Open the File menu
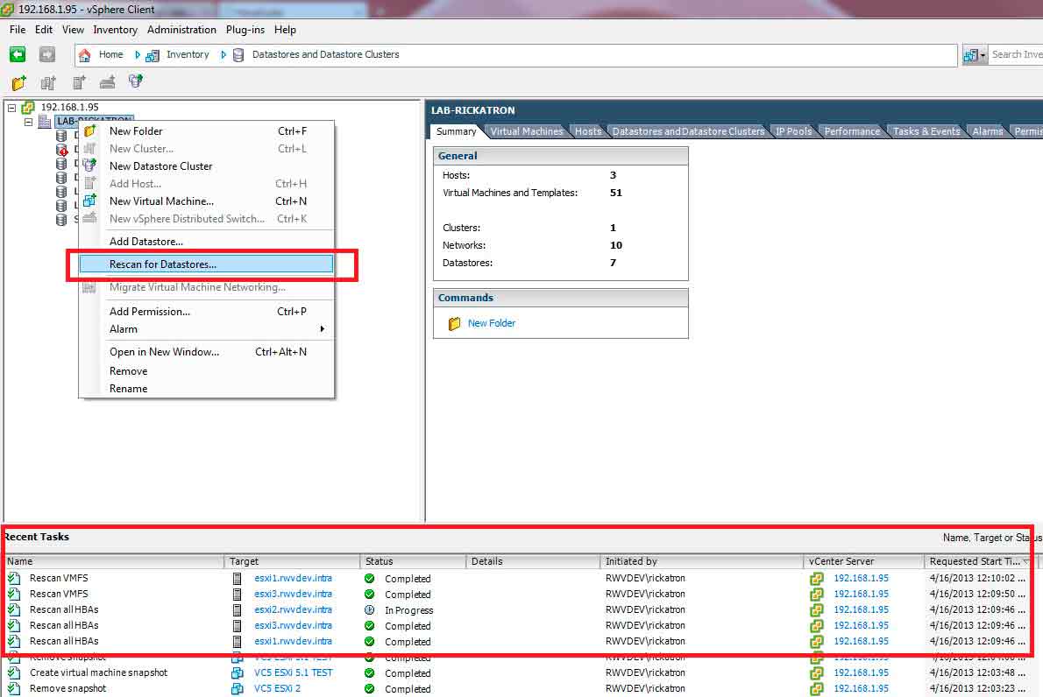The image size is (1043, 697). pyautogui.click(x=18, y=30)
